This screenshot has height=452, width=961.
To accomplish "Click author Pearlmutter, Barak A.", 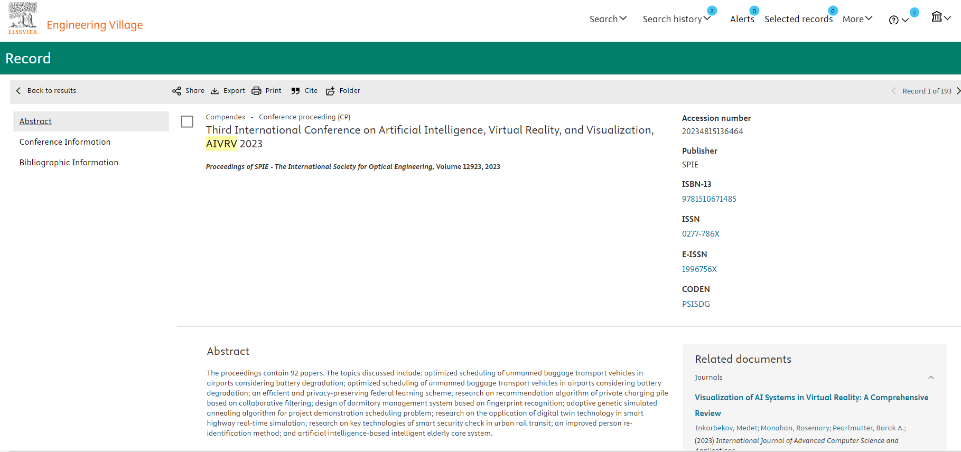I will (x=868, y=428).
